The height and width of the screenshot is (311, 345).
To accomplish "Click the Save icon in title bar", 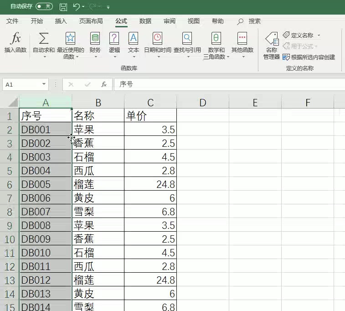I will click(63, 7).
